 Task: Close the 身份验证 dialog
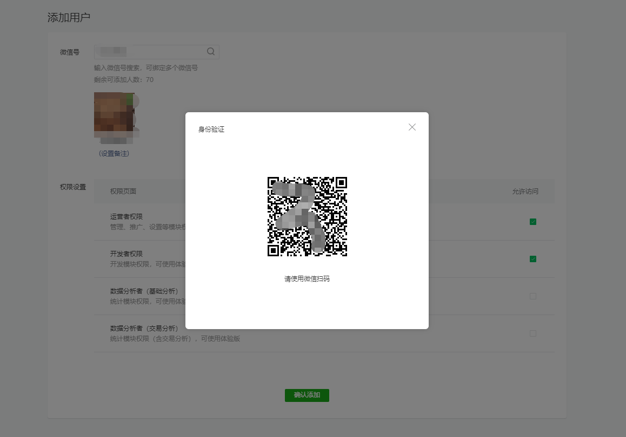412,127
